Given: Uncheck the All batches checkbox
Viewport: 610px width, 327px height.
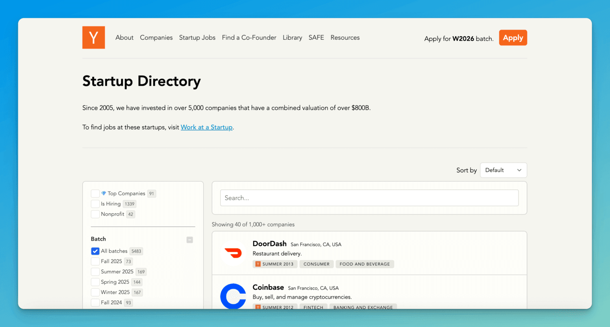Looking at the screenshot, I should click(x=95, y=251).
